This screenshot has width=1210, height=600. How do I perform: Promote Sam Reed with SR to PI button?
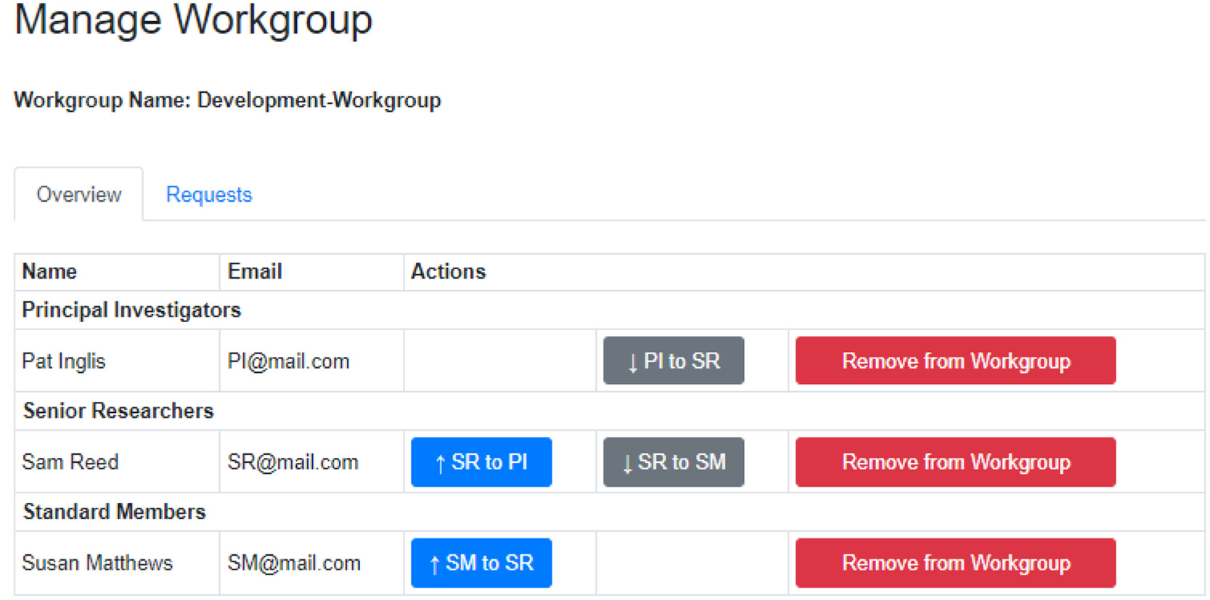coord(481,462)
